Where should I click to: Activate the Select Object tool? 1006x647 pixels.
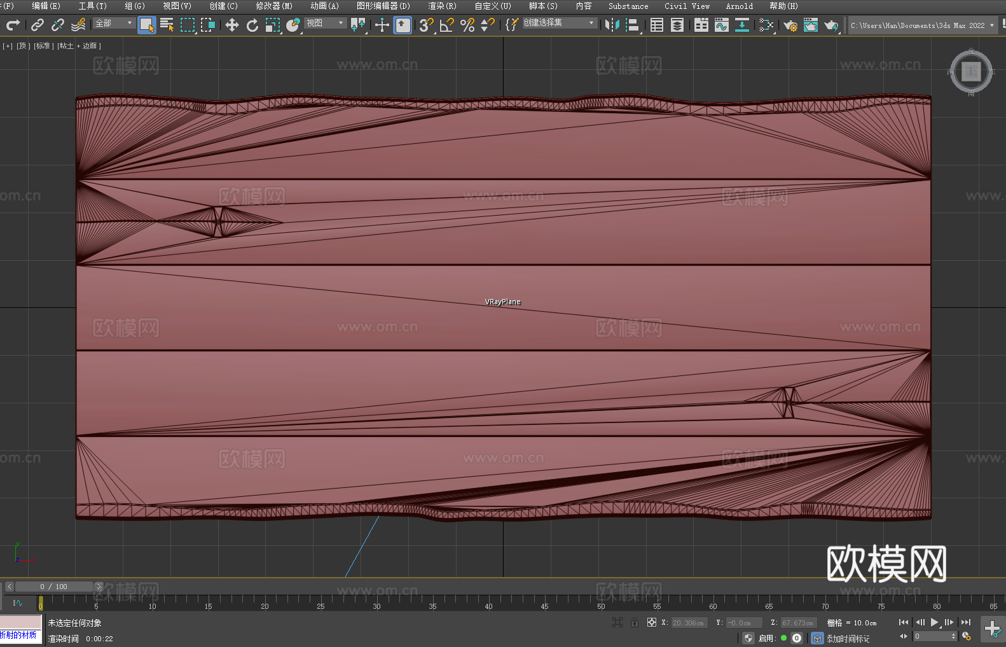pos(147,25)
